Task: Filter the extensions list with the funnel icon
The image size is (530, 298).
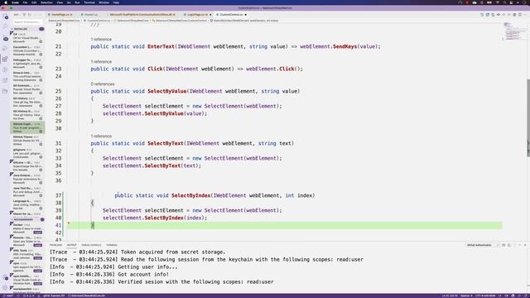Action: (x=24, y=15)
